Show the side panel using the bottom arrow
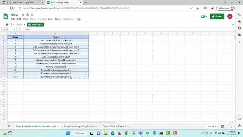The image size is (243, 137). 231,126
